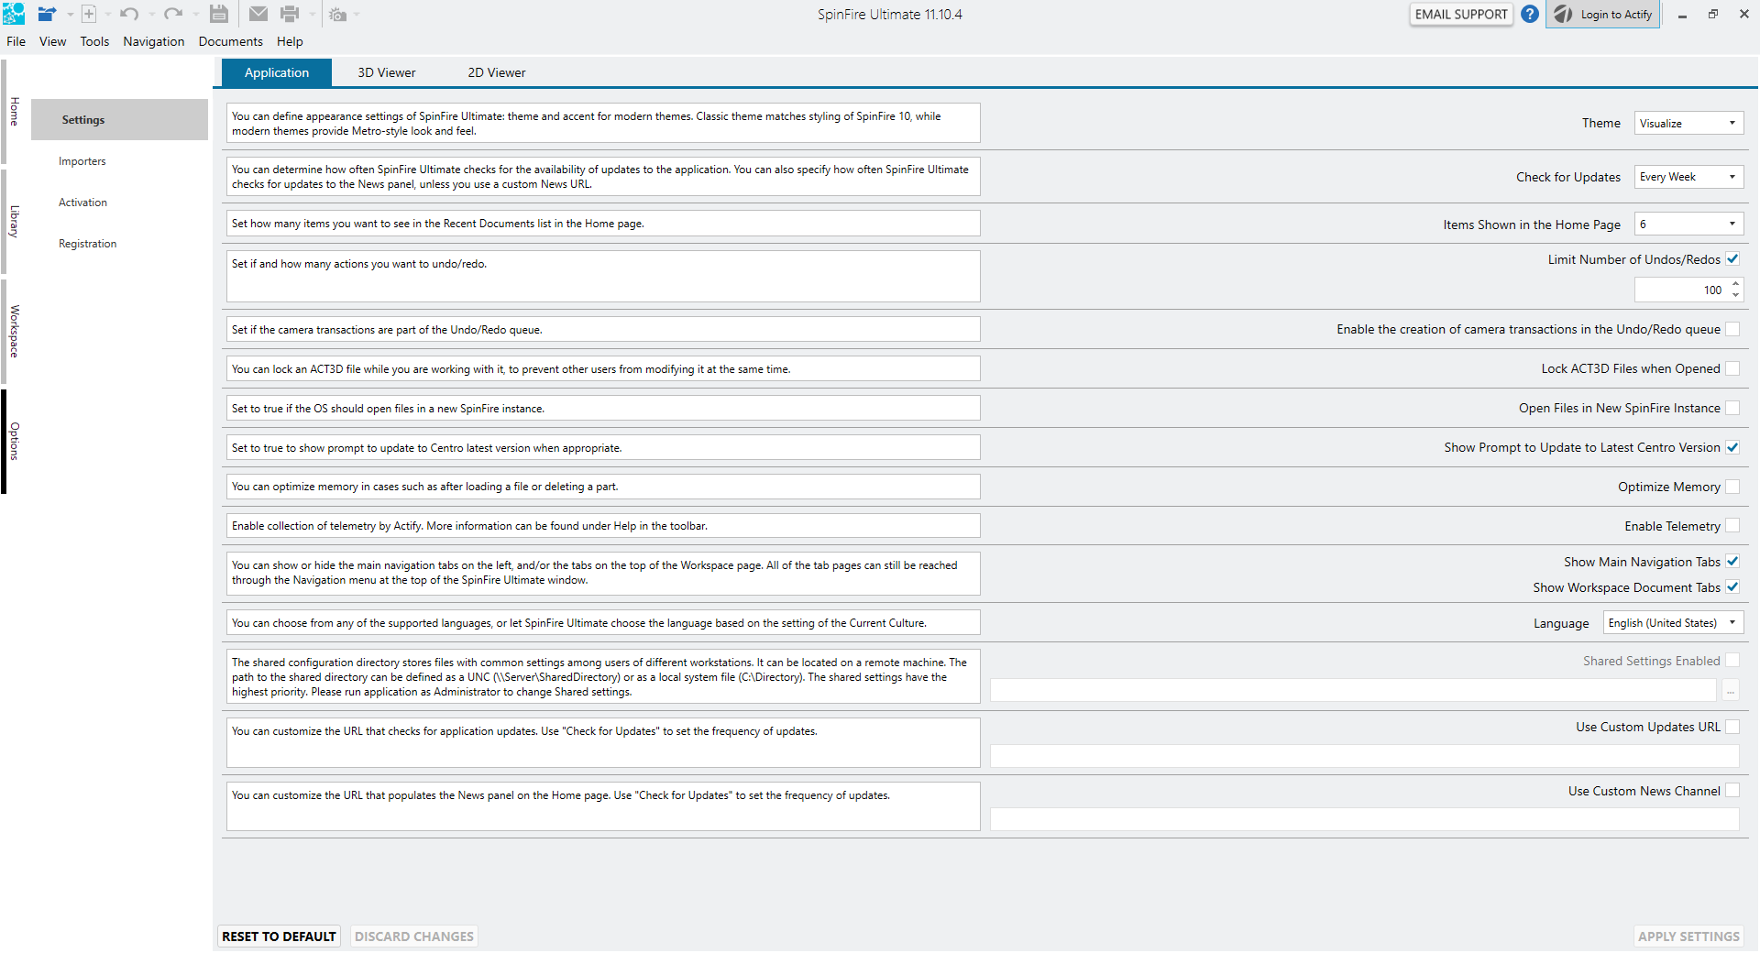This screenshot has width=1760, height=953.
Task: Switch to the 2D Viewer tab
Action: pyautogui.click(x=496, y=72)
